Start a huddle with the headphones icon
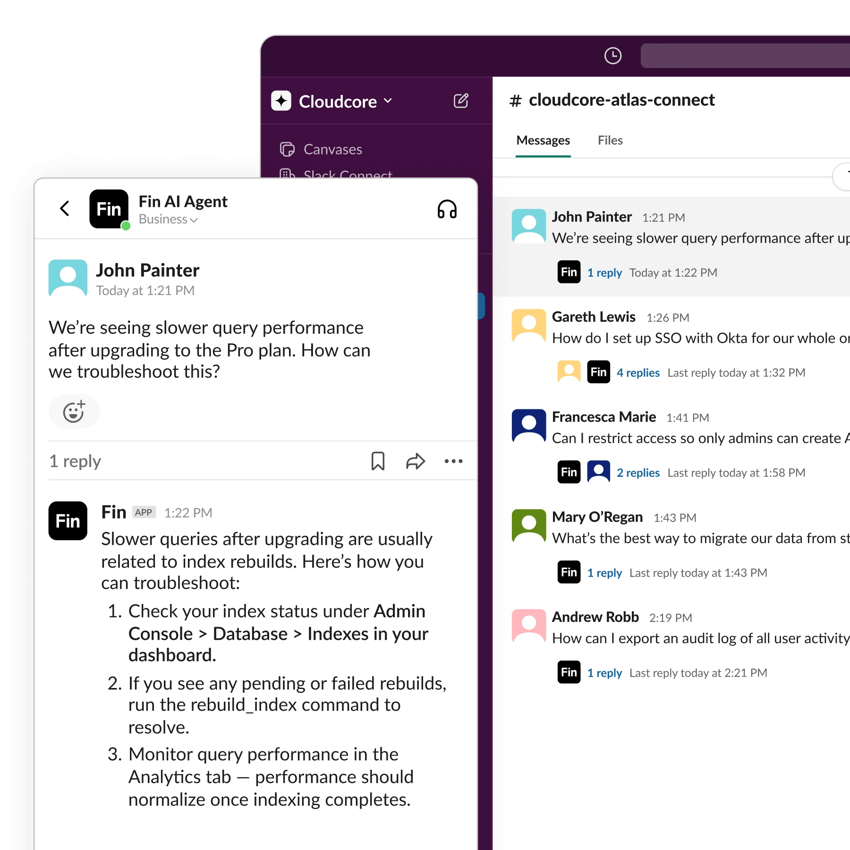The width and height of the screenshot is (850, 850). pyautogui.click(x=447, y=209)
